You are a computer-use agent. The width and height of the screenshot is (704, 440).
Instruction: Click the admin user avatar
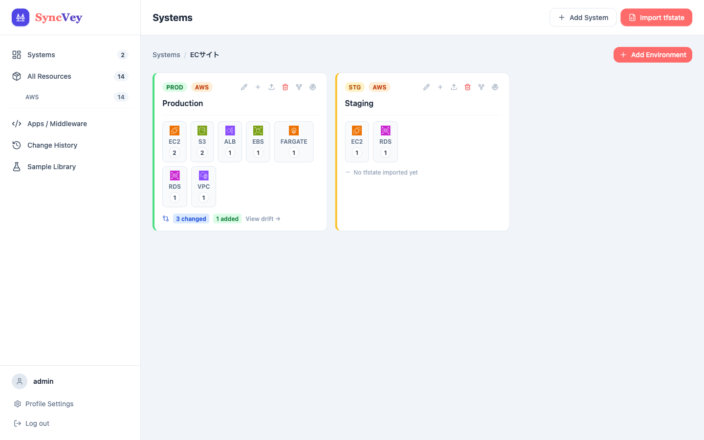point(20,381)
